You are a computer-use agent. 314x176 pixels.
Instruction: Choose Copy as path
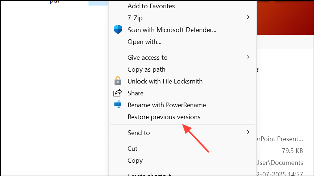(x=146, y=69)
